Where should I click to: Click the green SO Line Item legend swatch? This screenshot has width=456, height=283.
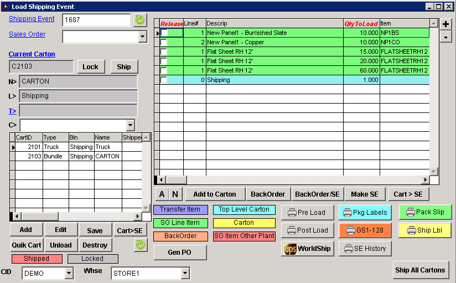(180, 223)
